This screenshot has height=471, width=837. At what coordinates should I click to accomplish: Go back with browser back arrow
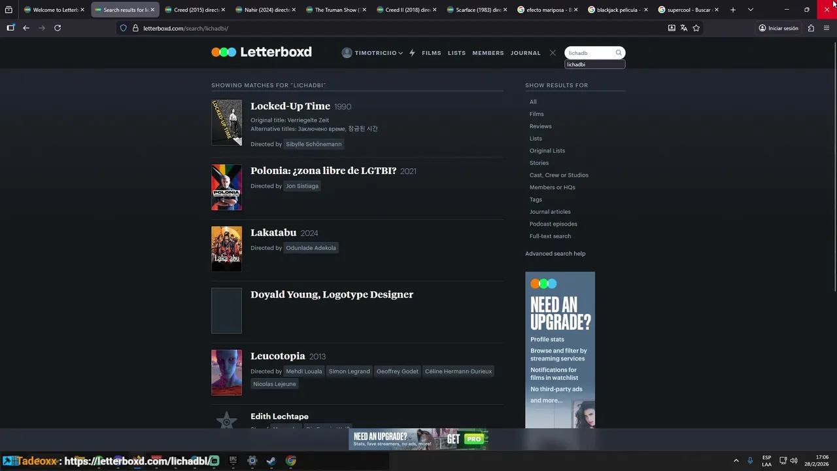tap(26, 28)
